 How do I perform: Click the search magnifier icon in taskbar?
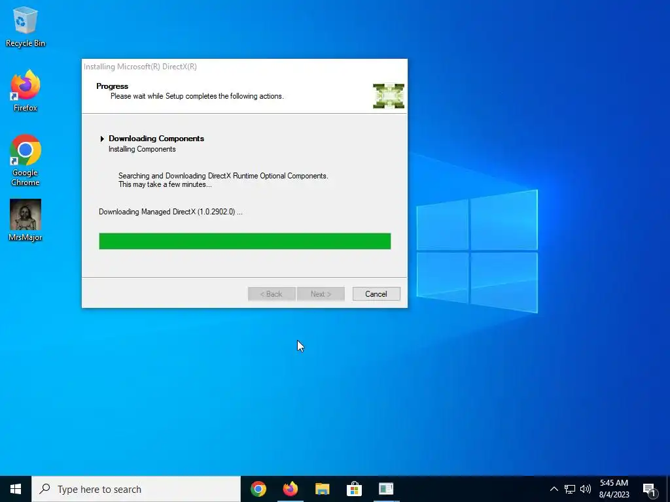[44, 489]
